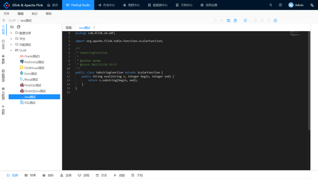The width and height of the screenshot is (318, 179).
Task: Select PostGreSql测试 in the tree
Action: [x=34, y=62]
